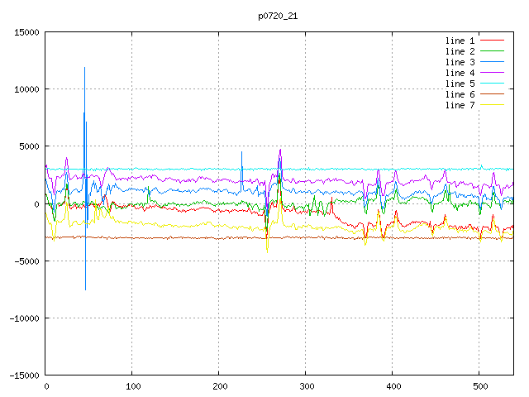
Task: Click the 500 x-axis tick label
Action: click(479, 386)
